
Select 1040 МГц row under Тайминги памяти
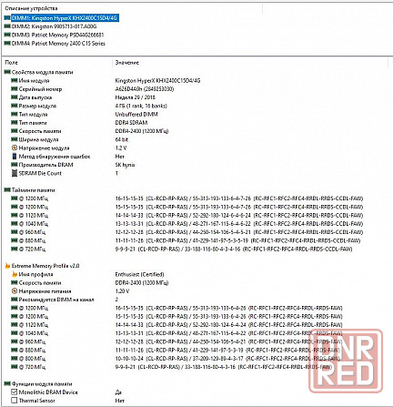pos(186,224)
